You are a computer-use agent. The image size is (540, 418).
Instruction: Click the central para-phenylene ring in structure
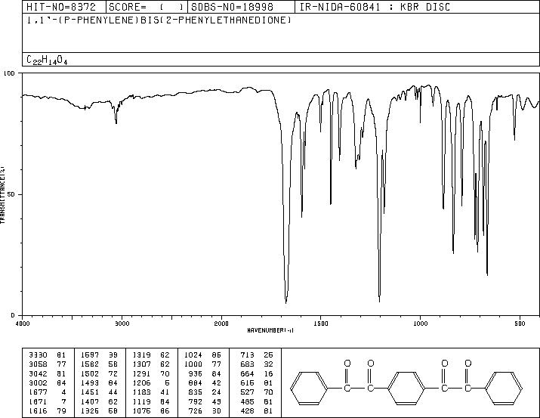(x=407, y=388)
